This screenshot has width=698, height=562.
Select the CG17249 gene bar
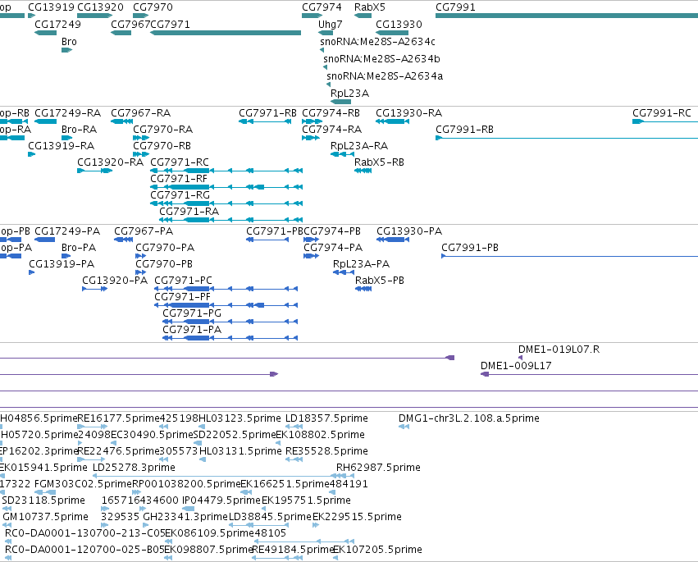pos(45,33)
